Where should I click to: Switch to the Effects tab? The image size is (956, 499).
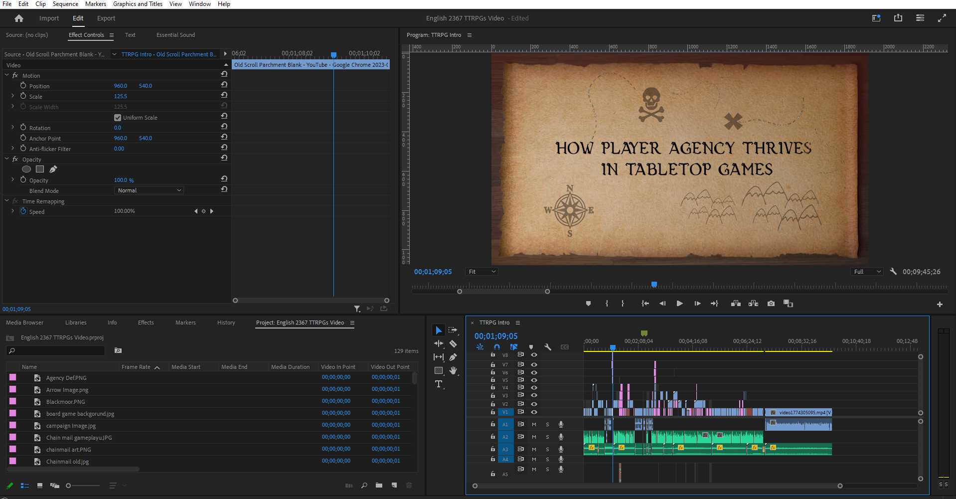tap(146, 323)
